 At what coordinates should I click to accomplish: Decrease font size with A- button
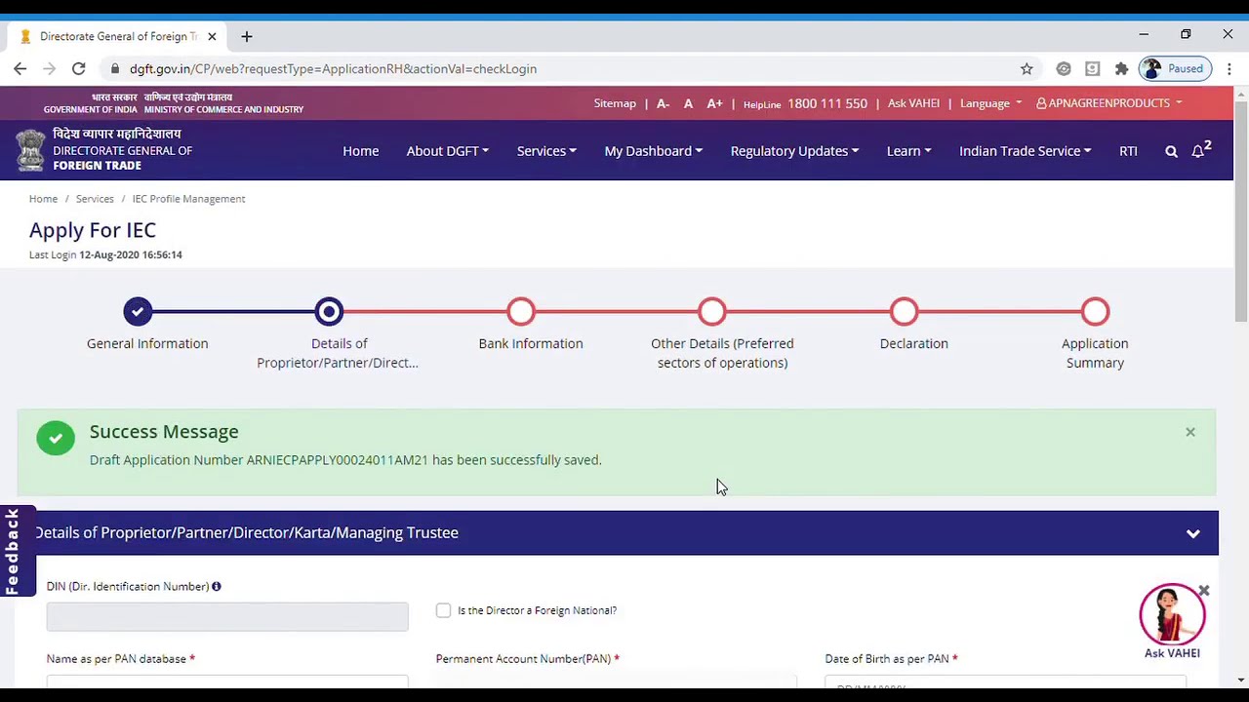point(664,102)
